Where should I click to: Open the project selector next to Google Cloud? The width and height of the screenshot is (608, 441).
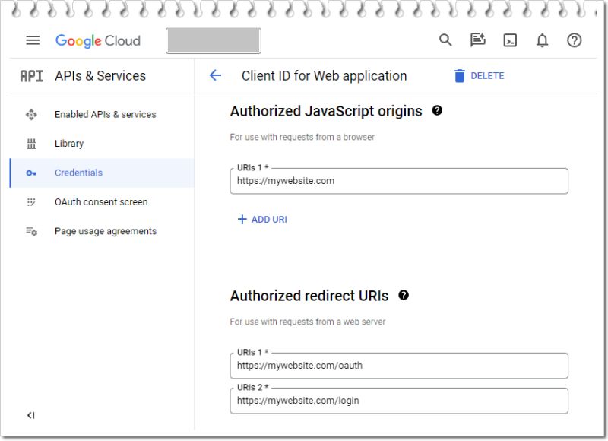[214, 40]
